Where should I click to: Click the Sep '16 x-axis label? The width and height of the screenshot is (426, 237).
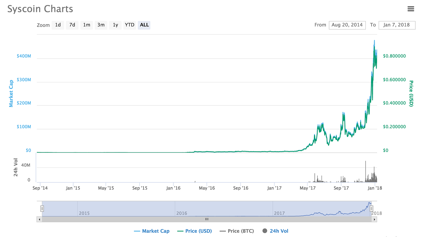(x=241, y=188)
